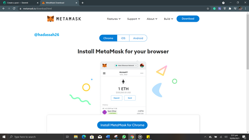Click the Windows Start button
249x140 pixels.
tap(4, 137)
